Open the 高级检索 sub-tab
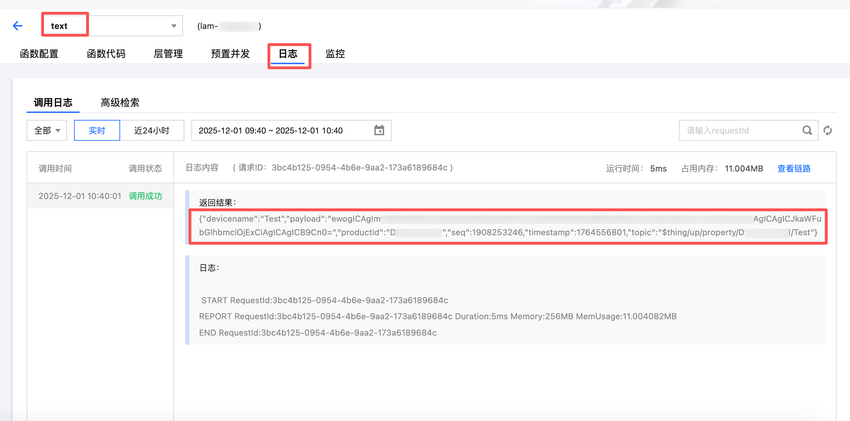The image size is (850, 421). coord(120,102)
